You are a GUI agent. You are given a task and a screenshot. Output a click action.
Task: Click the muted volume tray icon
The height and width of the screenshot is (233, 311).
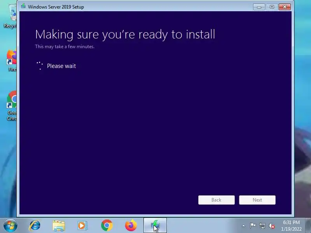pyautogui.click(x=272, y=226)
